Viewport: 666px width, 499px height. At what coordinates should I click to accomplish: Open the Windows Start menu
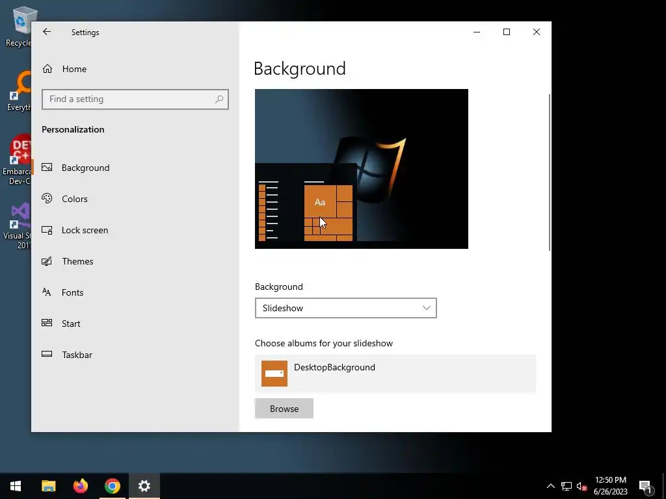click(16, 486)
